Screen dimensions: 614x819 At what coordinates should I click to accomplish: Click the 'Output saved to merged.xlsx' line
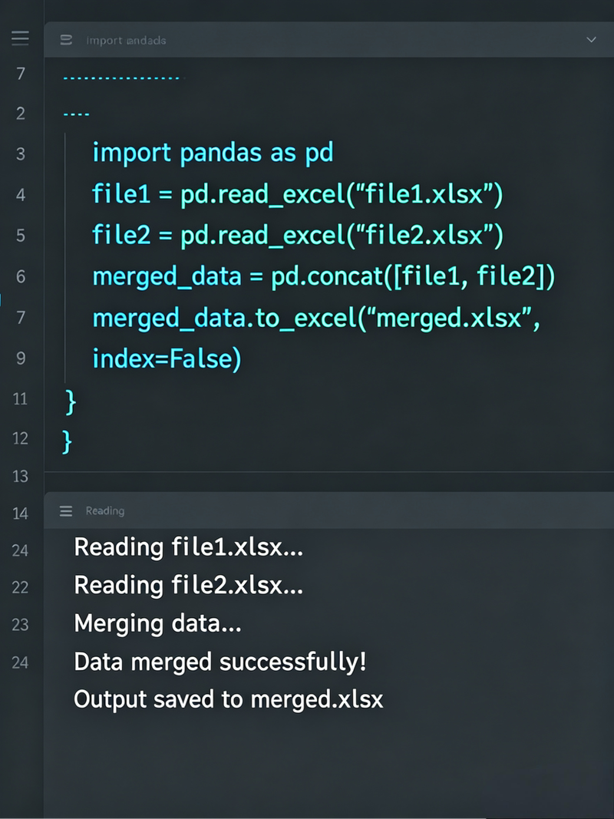point(229,698)
